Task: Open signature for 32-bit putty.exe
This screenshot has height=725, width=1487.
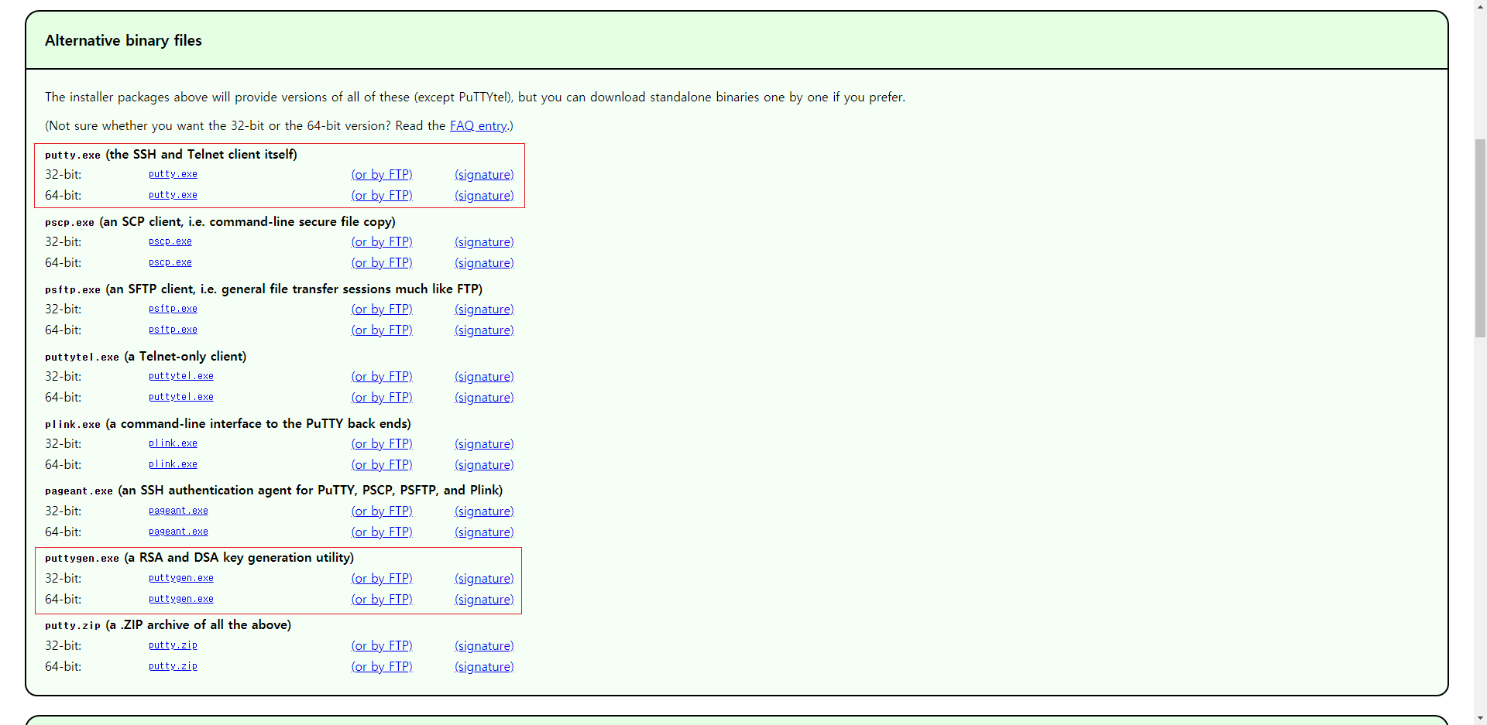Action: click(x=484, y=174)
